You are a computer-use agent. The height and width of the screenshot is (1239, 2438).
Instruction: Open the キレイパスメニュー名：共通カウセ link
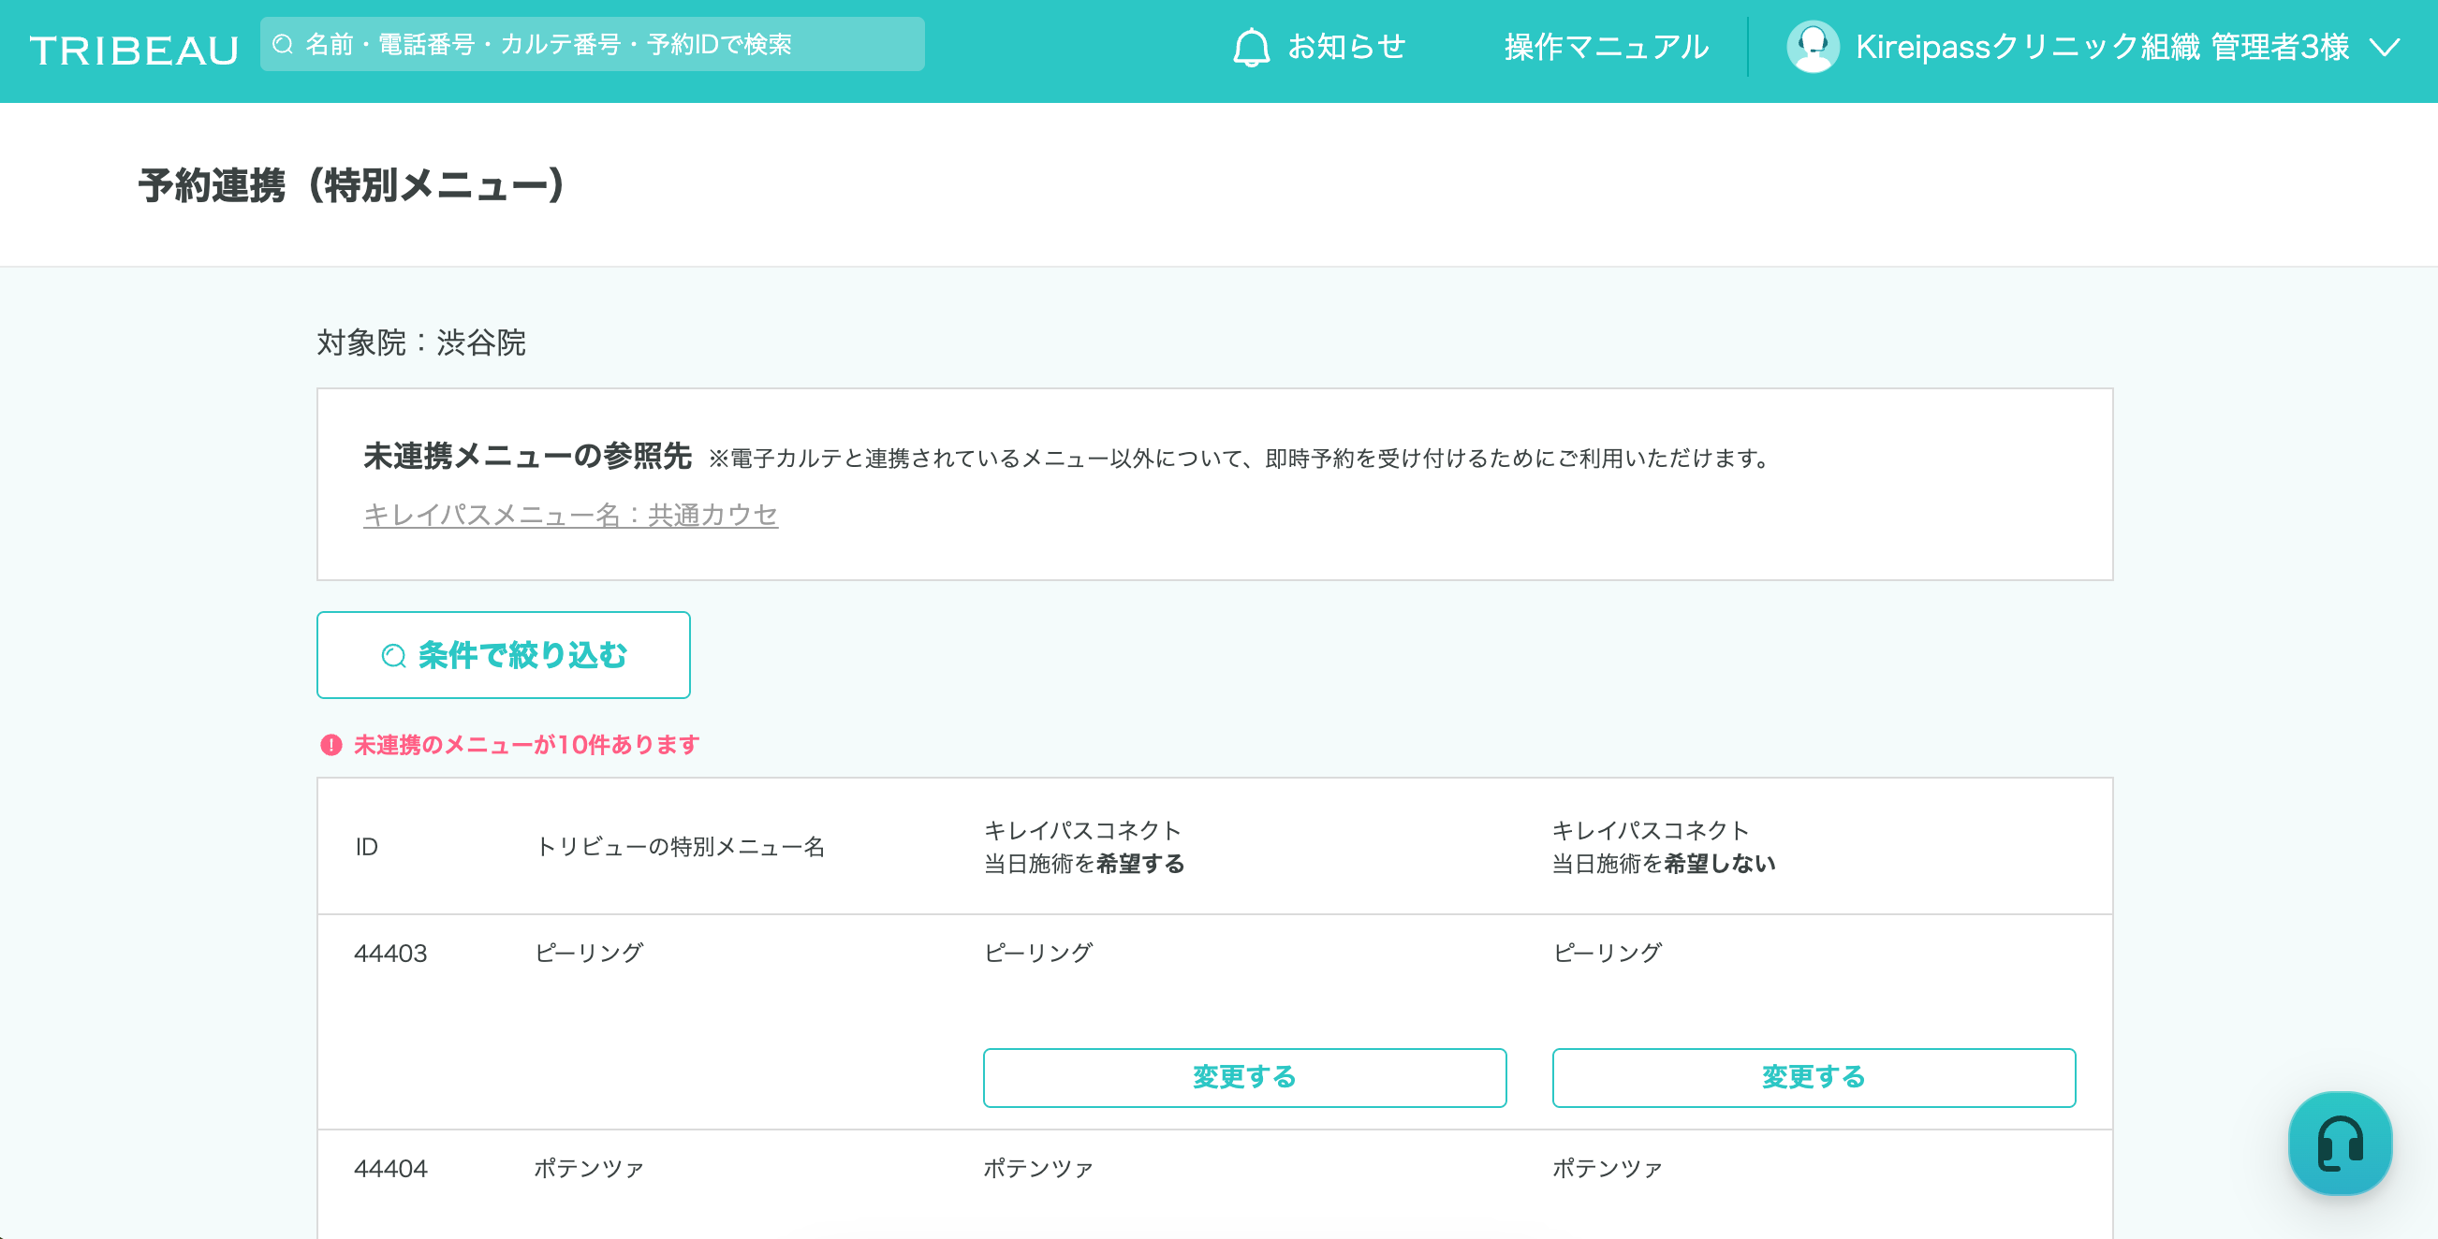pos(570,516)
